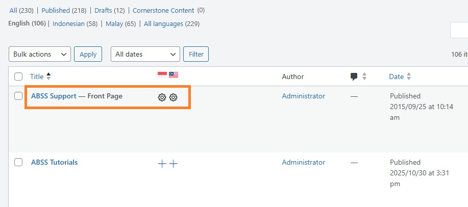Toggle the select-all checkbox in header

click(18, 76)
